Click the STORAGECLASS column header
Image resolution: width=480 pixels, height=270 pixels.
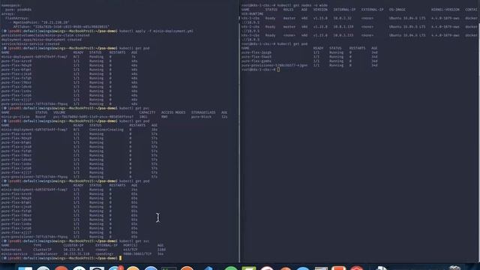tap(203, 112)
